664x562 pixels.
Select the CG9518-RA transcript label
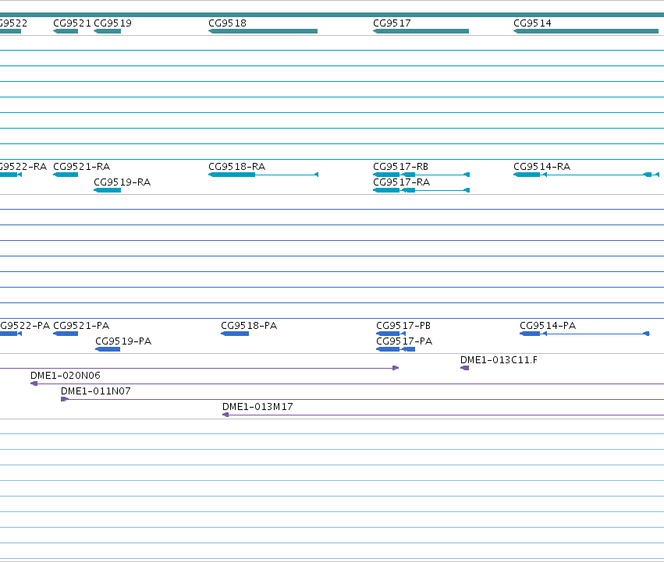coord(236,166)
